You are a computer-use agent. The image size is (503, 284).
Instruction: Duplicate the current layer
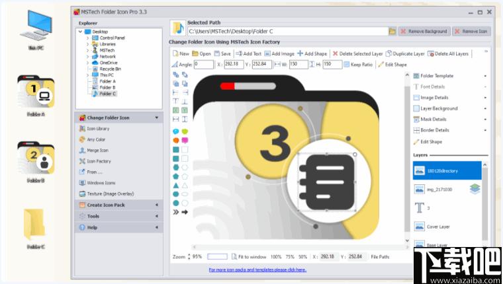405,53
